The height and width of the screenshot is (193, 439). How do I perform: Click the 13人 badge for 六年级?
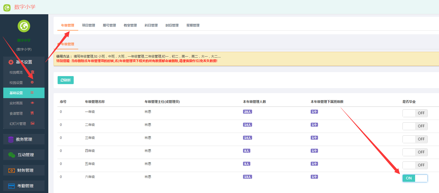[x=248, y=177]
